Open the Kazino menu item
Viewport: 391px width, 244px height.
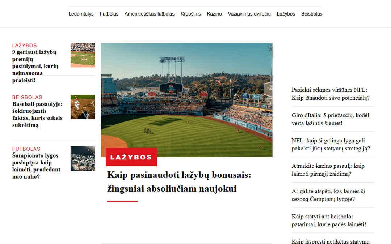pyautogui.click(x=214, y=14)
